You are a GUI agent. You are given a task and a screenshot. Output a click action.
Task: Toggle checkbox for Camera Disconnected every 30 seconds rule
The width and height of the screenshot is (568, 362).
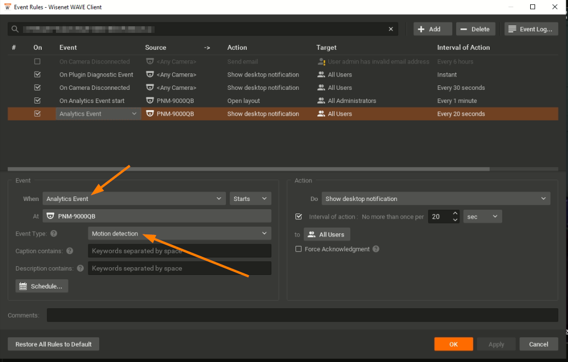(x=37, y=88)
